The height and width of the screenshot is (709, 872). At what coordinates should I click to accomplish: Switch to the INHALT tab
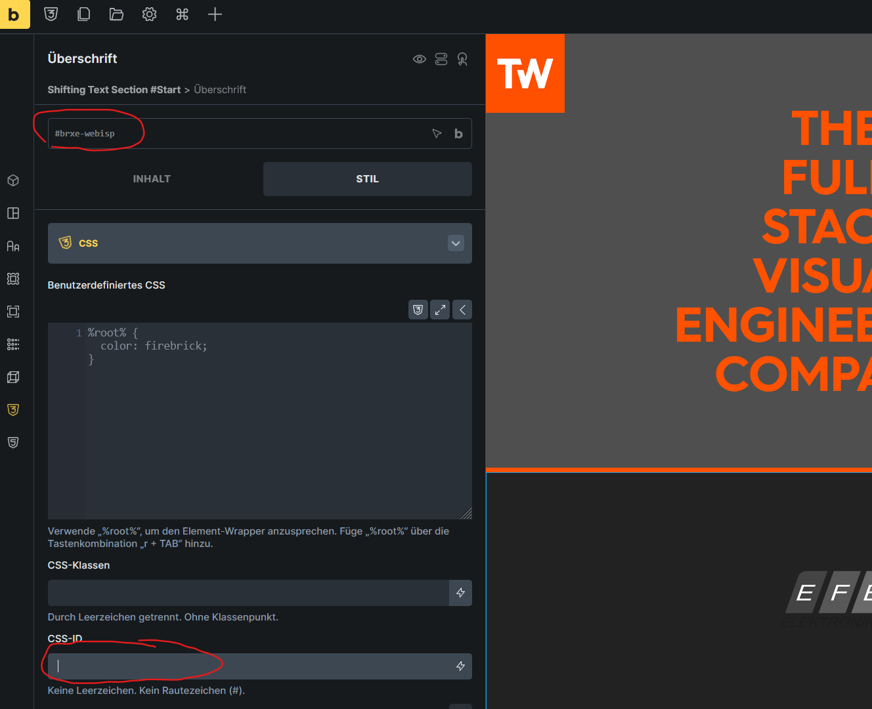(152, 179)
